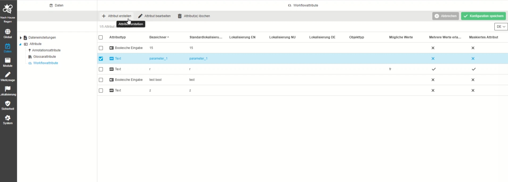Click the Konfiguration speichern button
Image resolution: width=508 pixels, height=182 pixels.
[x=483, y=16]
